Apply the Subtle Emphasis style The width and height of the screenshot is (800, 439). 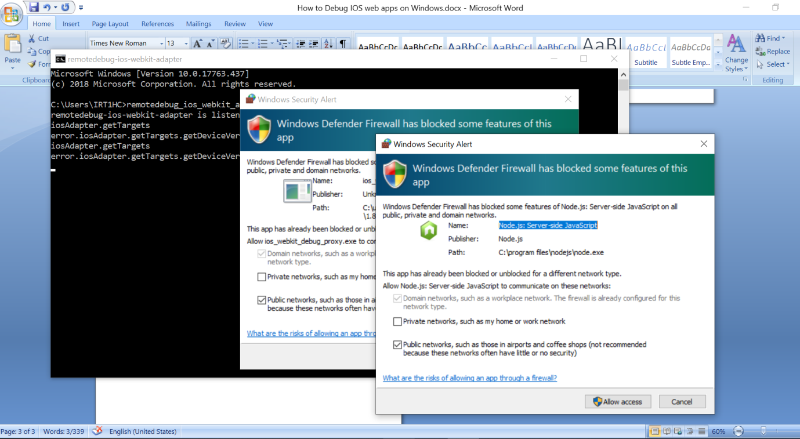[691, 54]
